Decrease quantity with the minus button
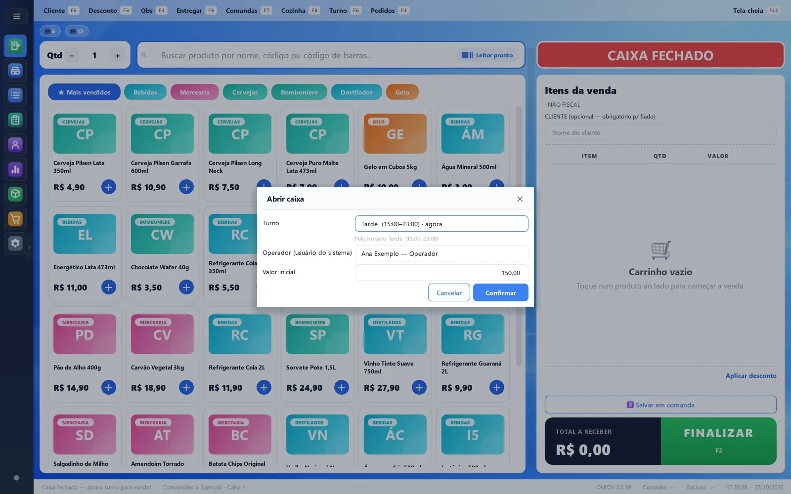 pyautogui.click(x=72, y=56)
